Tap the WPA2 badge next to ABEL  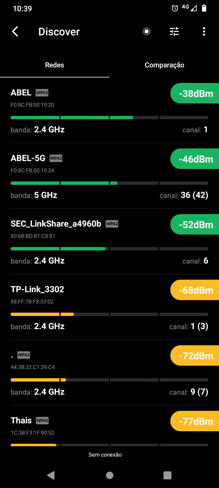pyautogui.click(x=42, y=93)
